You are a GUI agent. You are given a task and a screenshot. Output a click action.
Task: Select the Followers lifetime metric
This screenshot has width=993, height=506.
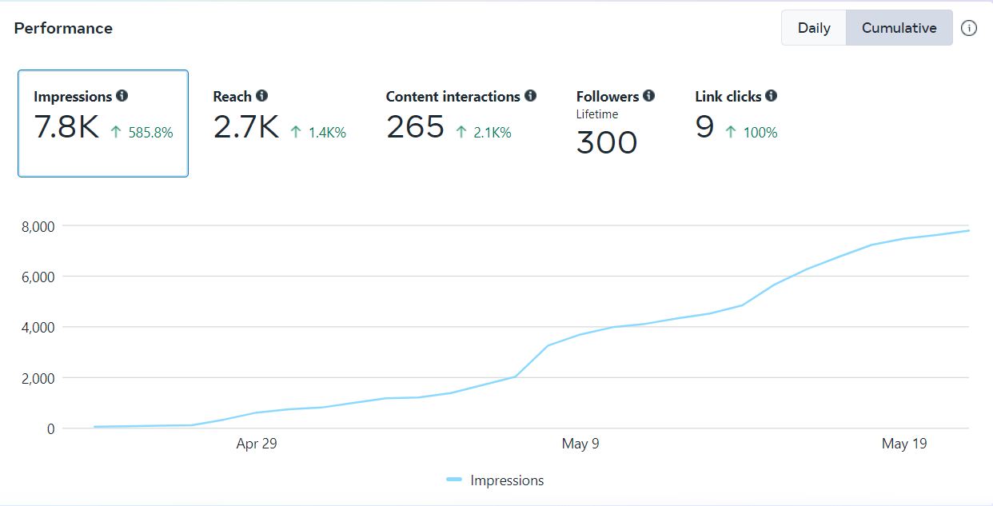(x=614, y=124)
